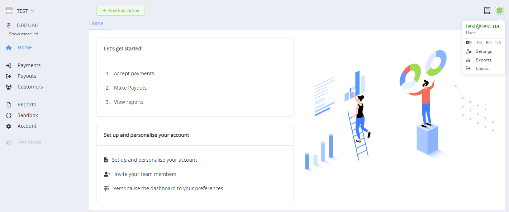This screenshot has height=212, width=509.
Task: Click the Reports document icon
Action: pyautogui.click(x=9, y=105)
